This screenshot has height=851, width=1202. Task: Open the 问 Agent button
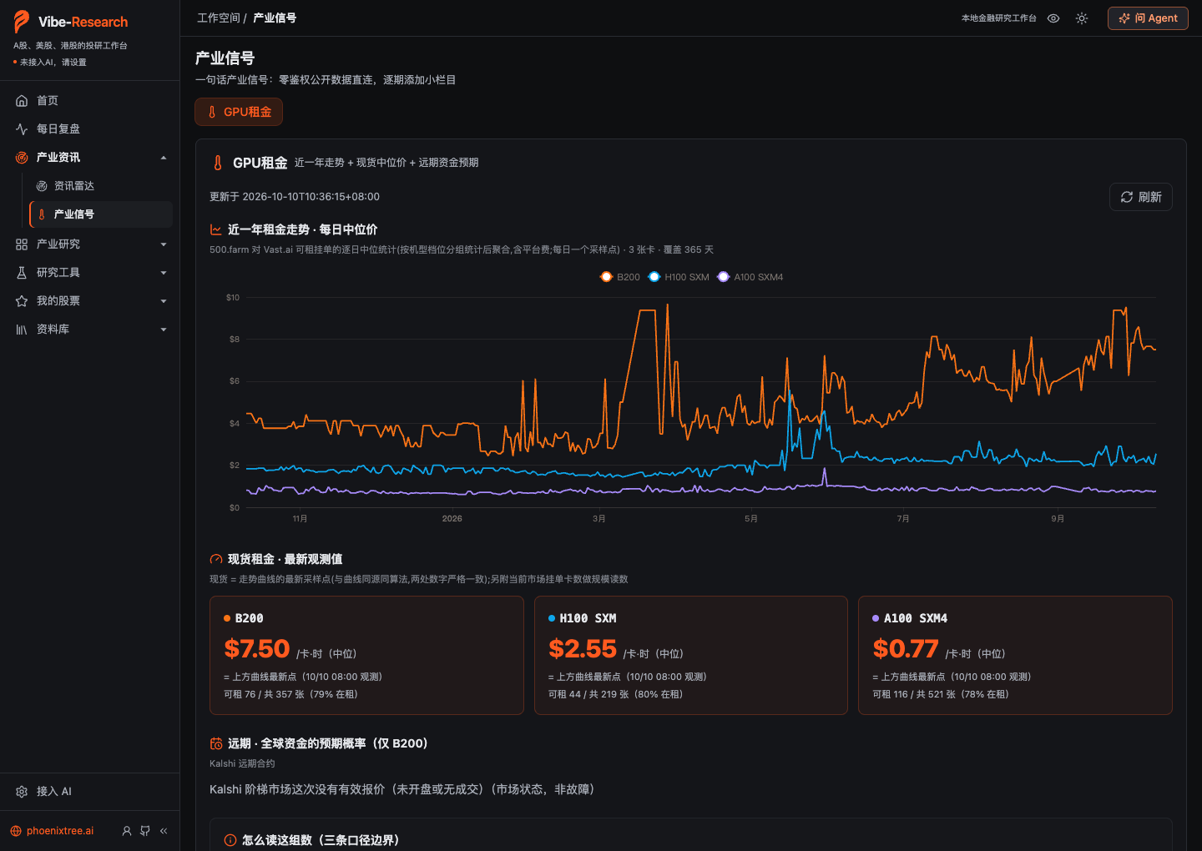click(1148, 18)
